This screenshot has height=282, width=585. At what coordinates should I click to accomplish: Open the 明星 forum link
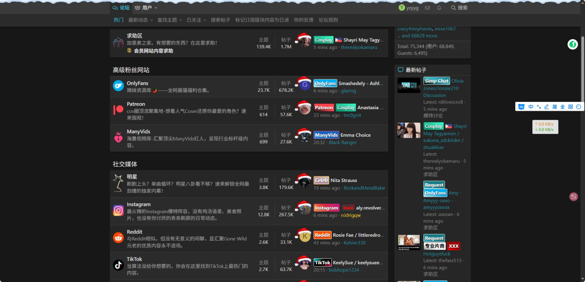click(x=132, y=177)
